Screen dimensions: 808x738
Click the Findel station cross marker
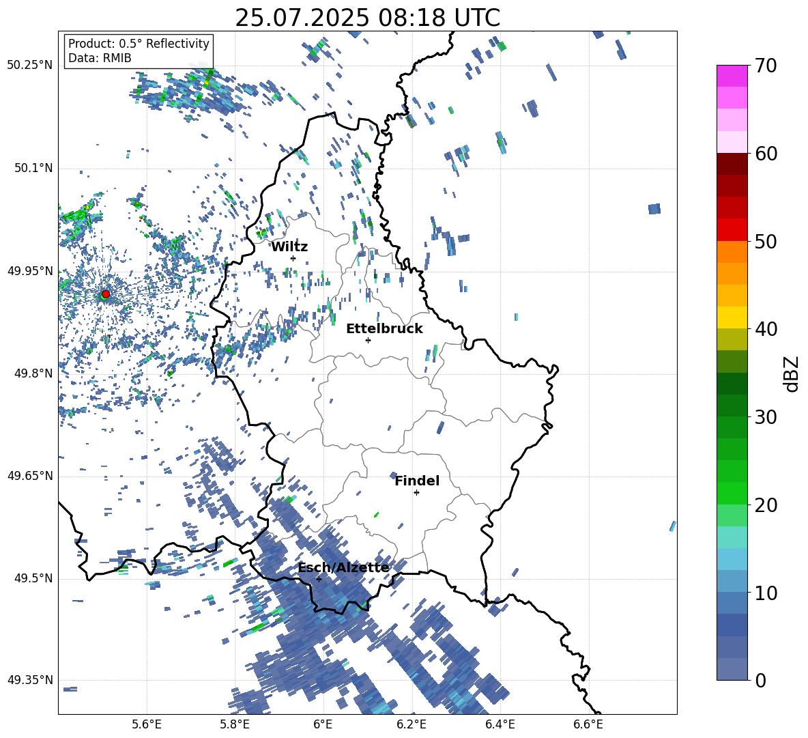click(x=416, y=493)
